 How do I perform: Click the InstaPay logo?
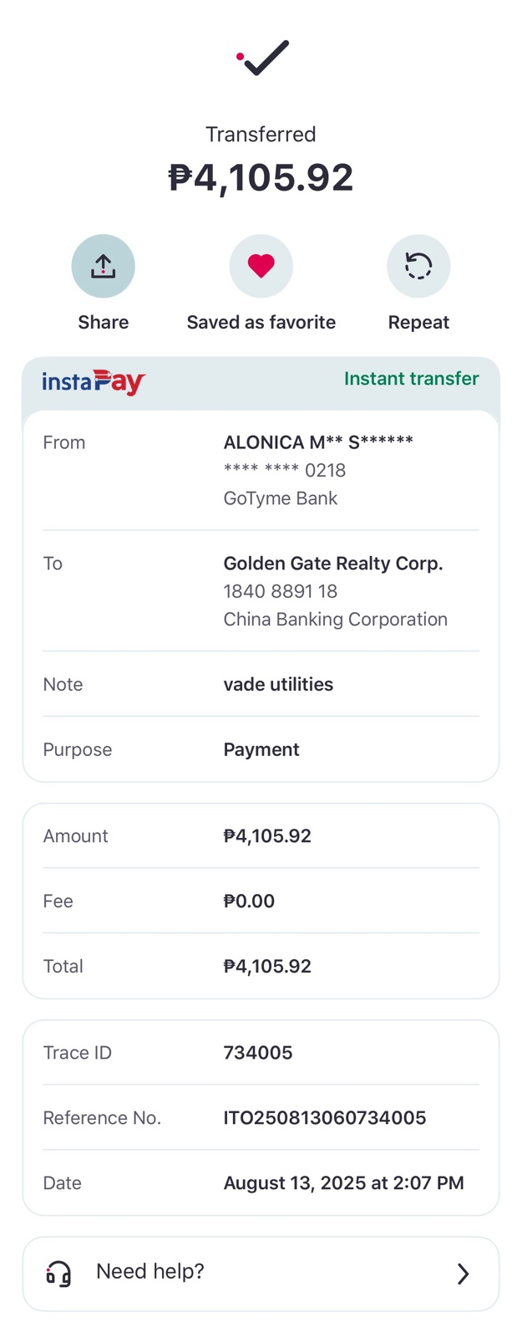94,382
